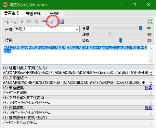This screenshot has height=128, width=156.
Task: Expand the 声質 dropdown showing 男性1
Action: click(x=46, y=29)
